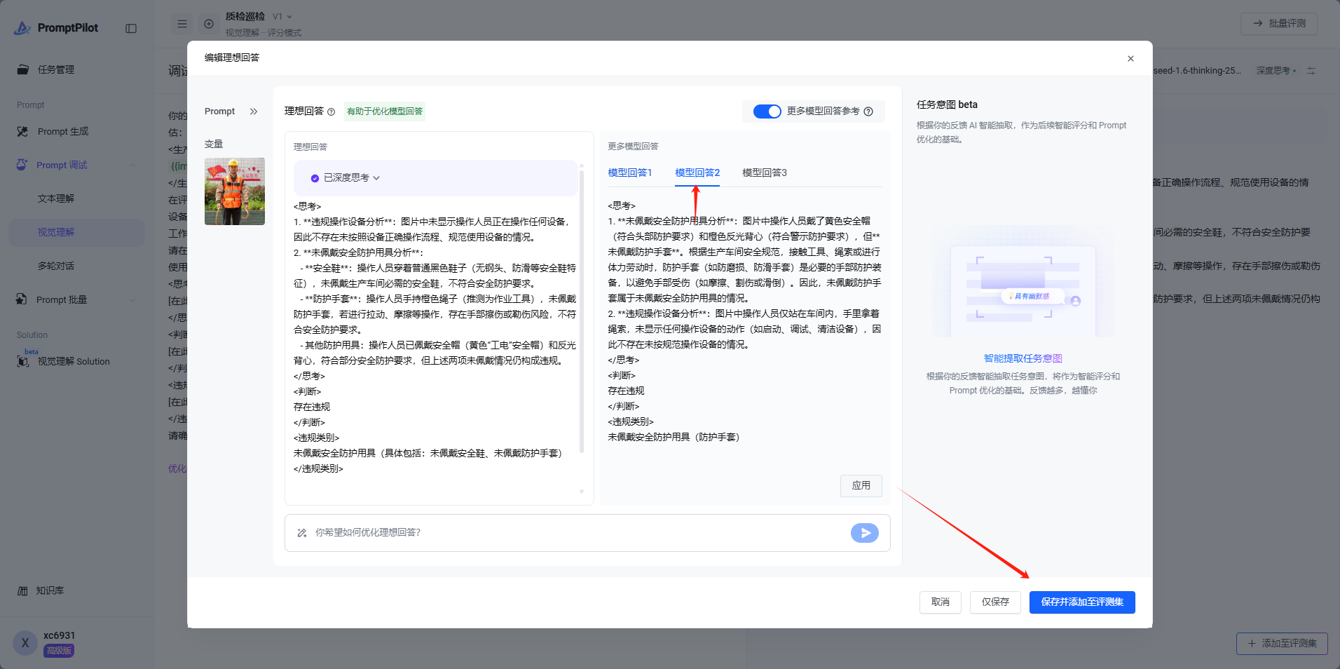The image size is (1340, 669).
Task: Open the 深度思考 dropdown in background
Action: coord(1276,71)
